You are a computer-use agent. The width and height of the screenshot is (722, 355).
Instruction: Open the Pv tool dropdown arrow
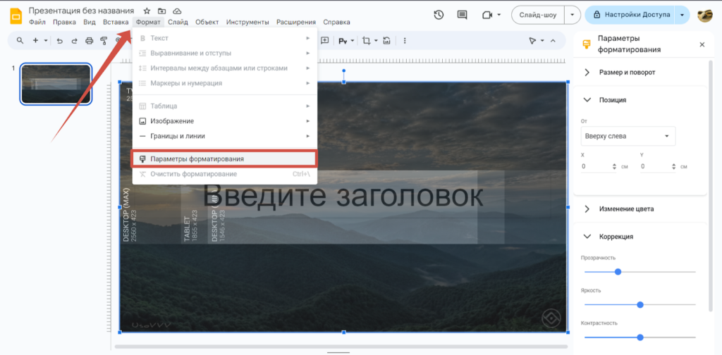pos(353,40)
